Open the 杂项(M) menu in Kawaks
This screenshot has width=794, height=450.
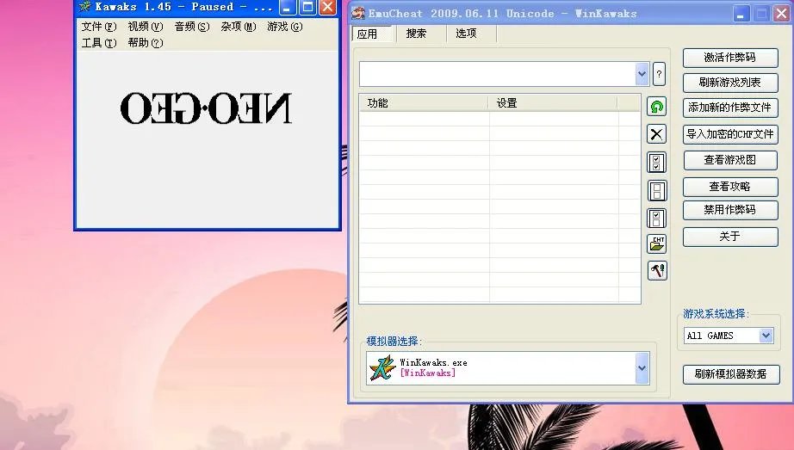pos(239,27)
